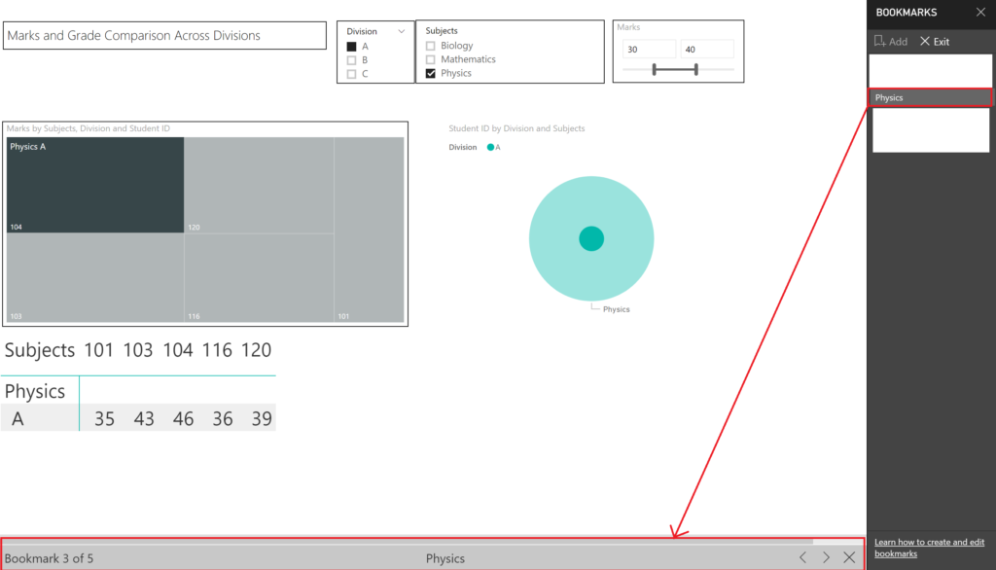Screen dimensions: 996x570
Task: Open the Learn how to create and edit bookmarks link
Action: (929, 548)
